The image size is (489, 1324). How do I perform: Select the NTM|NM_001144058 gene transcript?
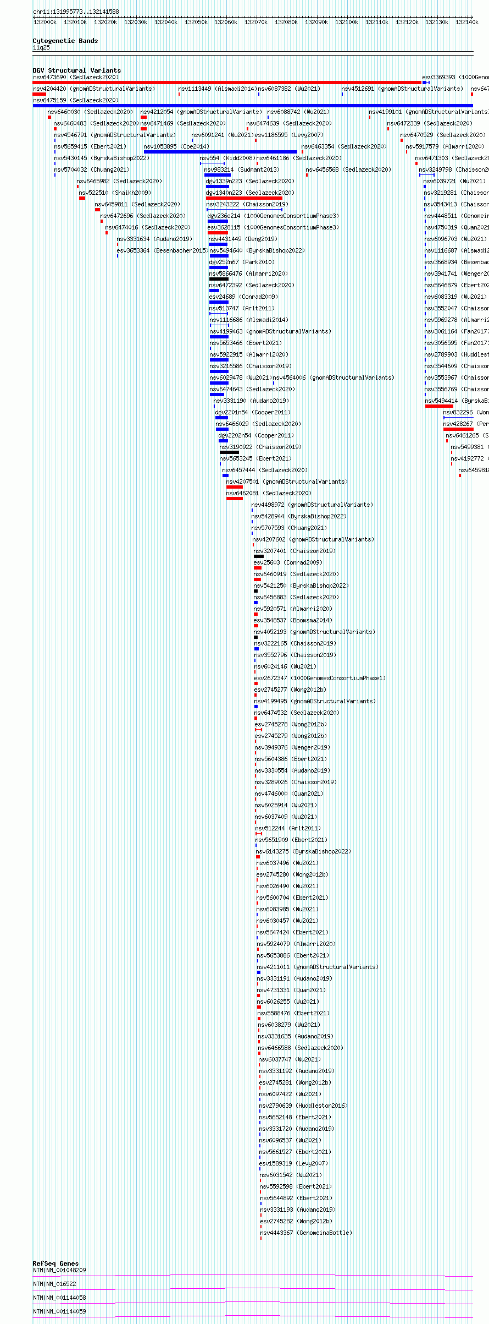tap(59, 1298)
